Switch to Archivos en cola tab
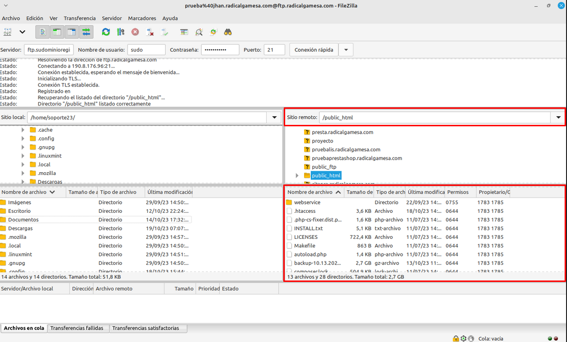Viewport: 567px width, 342px height. 24,328
